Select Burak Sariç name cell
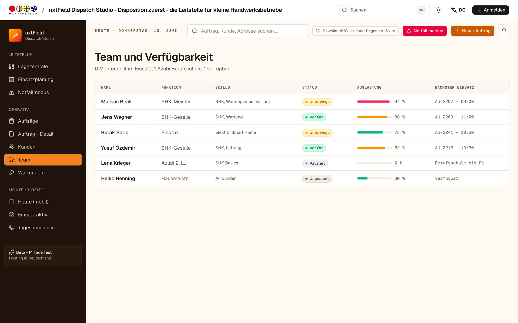The height and width of the screenshot is (323, 518). (x=115, y=132)
